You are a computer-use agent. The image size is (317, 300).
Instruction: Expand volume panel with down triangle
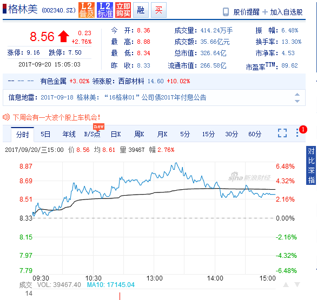[x=297, y=285]
